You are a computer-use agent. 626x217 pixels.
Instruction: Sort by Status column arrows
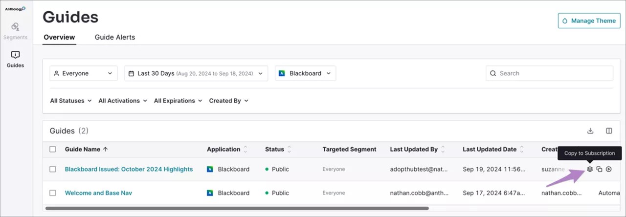coord(289,149)
